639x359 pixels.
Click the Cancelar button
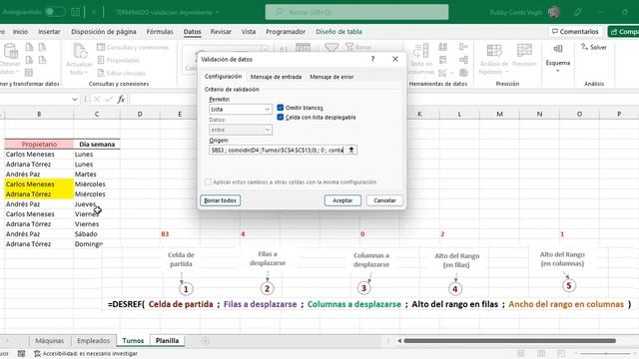click(384, 200)
